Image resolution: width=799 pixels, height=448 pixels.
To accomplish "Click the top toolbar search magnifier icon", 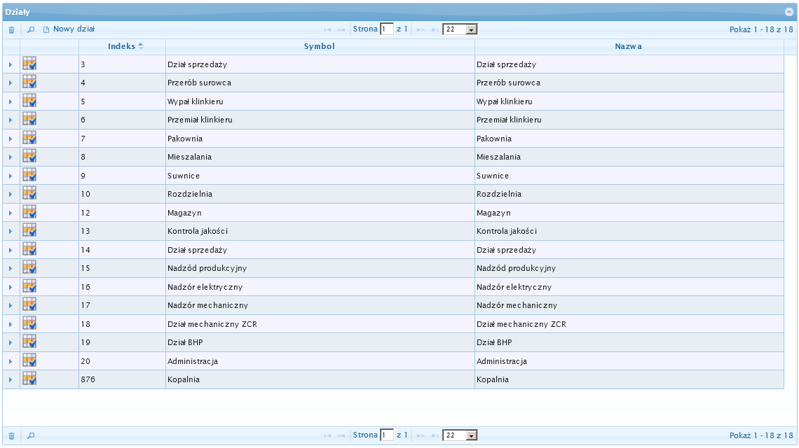I will point(31,30).
